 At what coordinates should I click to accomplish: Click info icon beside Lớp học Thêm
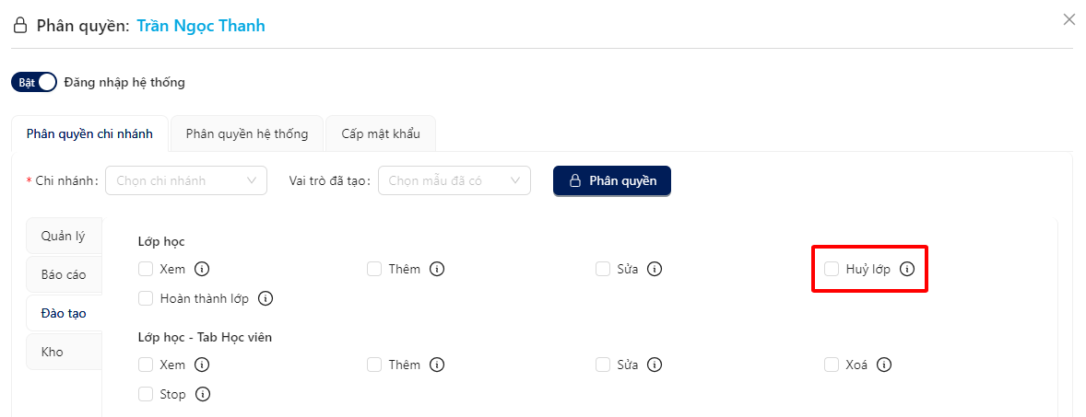[437, 269]
